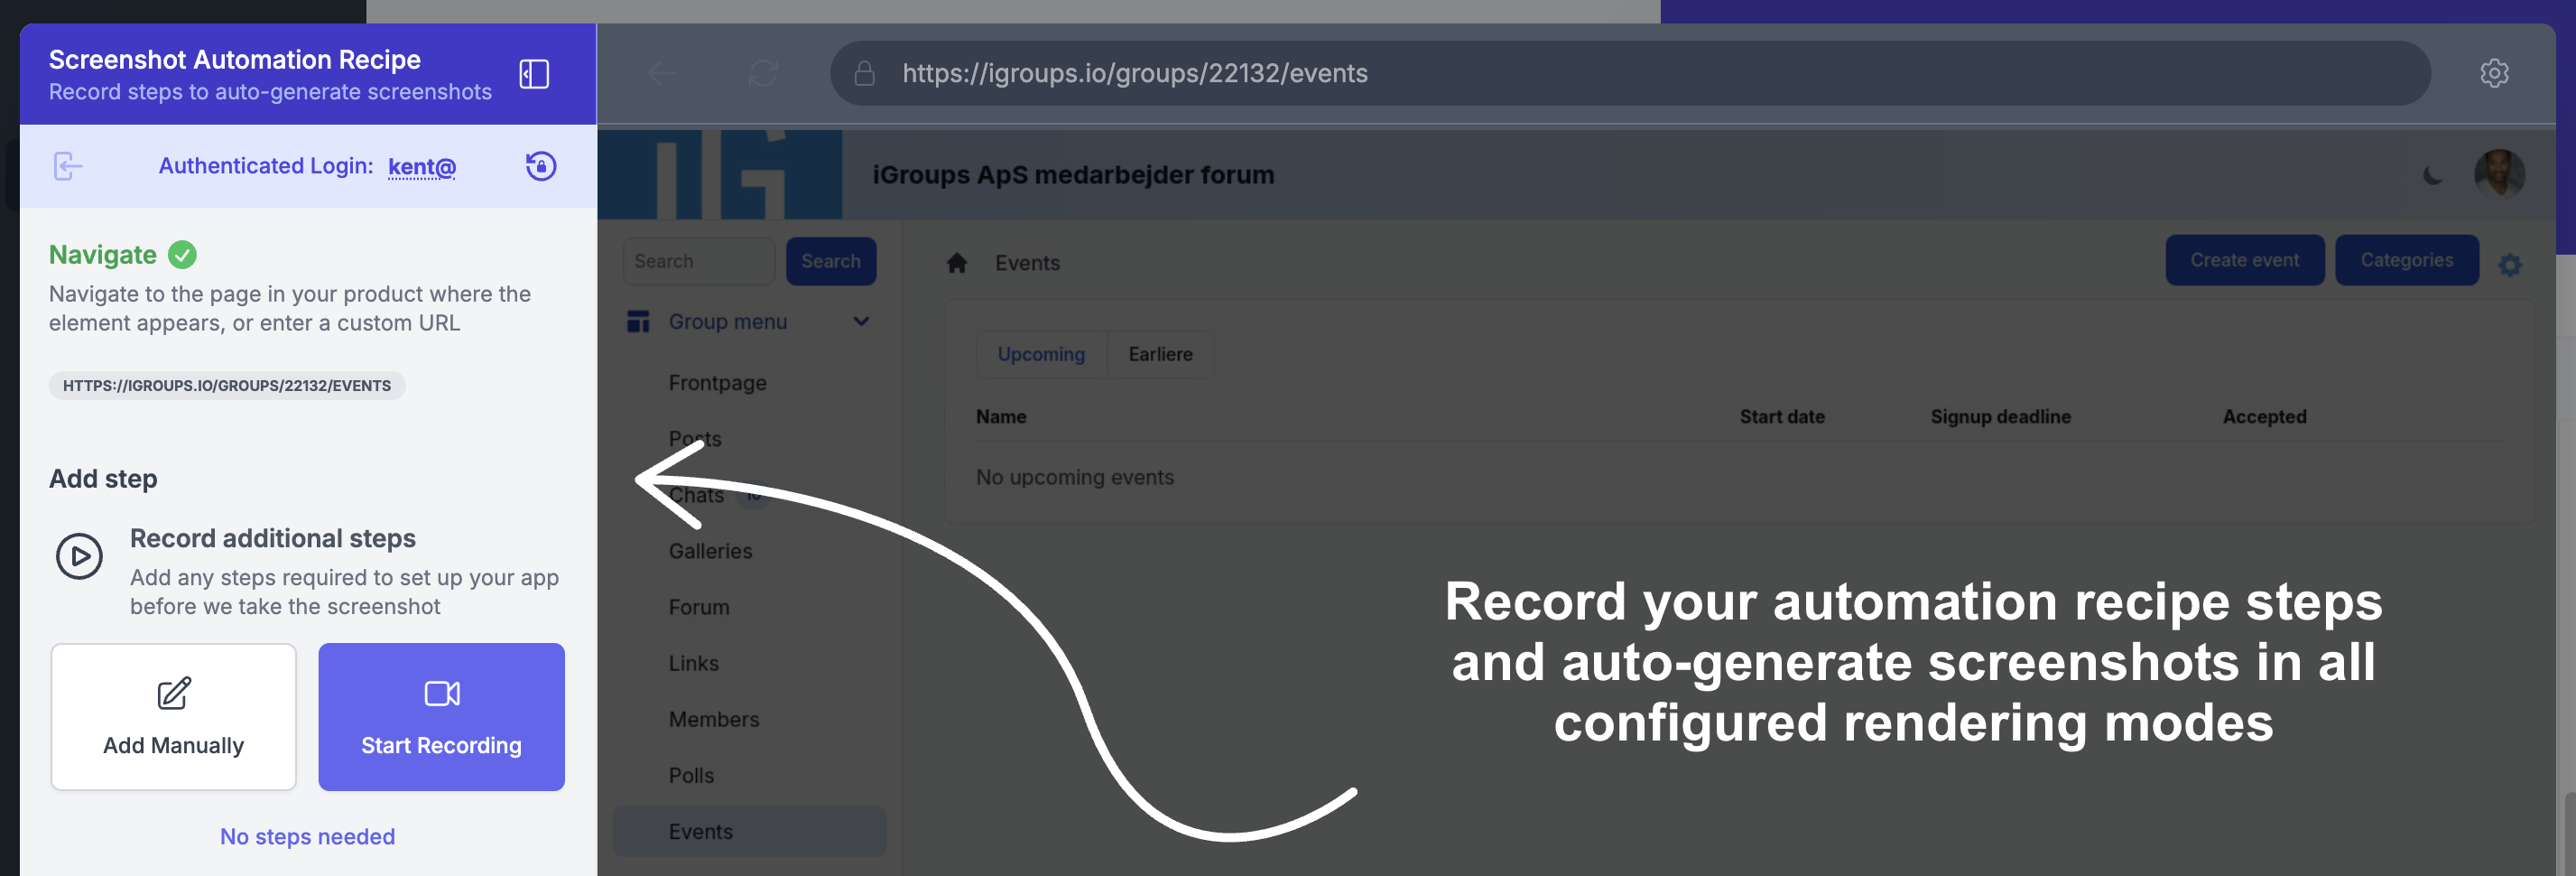Go back with the browser back arrow
The height and width of the screenshot is (876, 2576).
662,73
